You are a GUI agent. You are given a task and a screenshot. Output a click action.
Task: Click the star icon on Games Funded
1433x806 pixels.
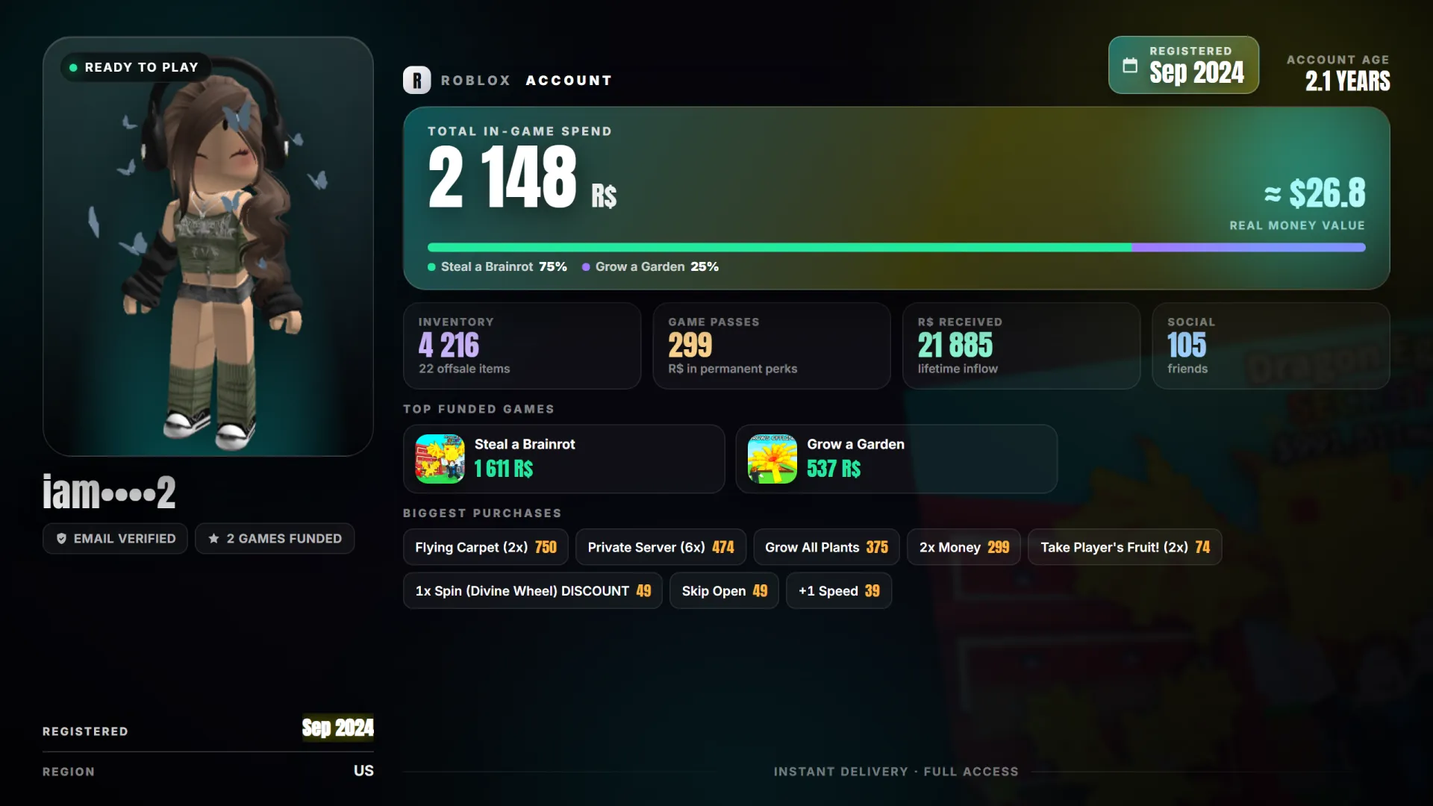(213, 539)
